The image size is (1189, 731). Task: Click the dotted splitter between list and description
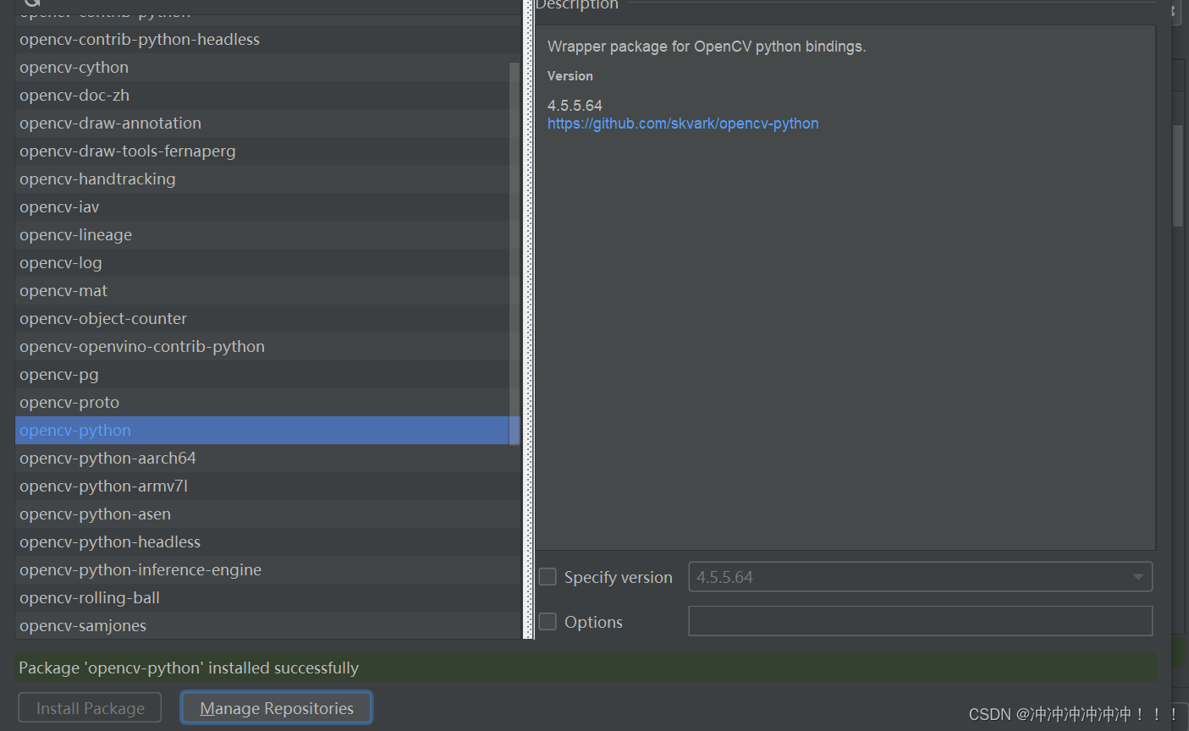point(529,320)
